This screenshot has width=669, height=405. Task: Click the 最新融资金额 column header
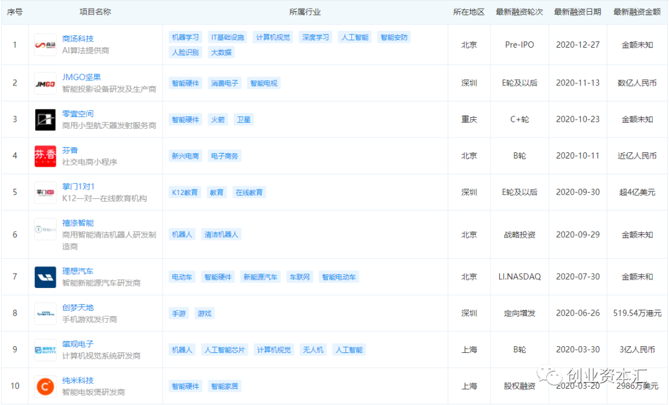pos(637,12)
